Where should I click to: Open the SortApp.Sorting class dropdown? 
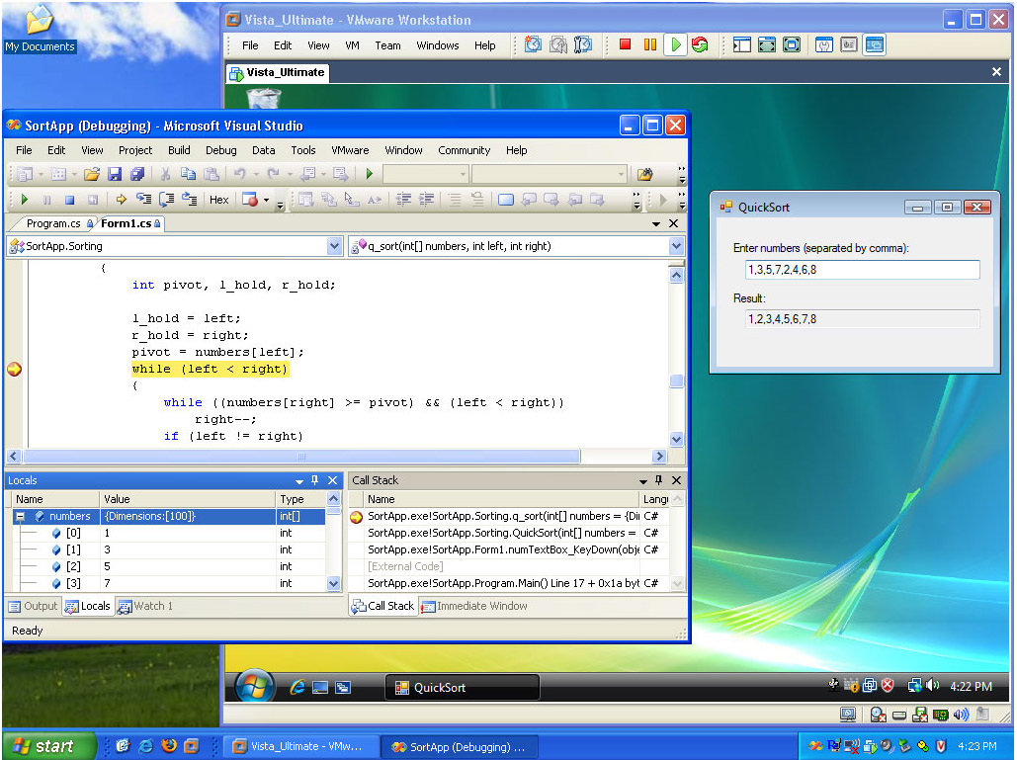pyautogui.click(x=334, y=246)
